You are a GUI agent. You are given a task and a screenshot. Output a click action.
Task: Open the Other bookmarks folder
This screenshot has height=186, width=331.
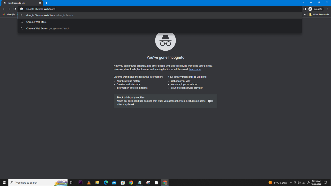pyautogui.click(x=319, y=14)
